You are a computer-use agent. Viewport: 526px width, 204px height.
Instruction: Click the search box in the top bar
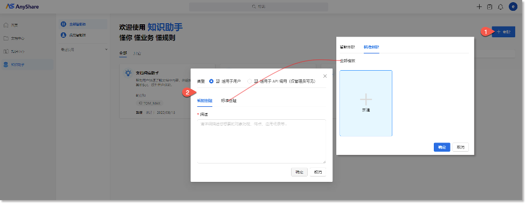[258, 6]
